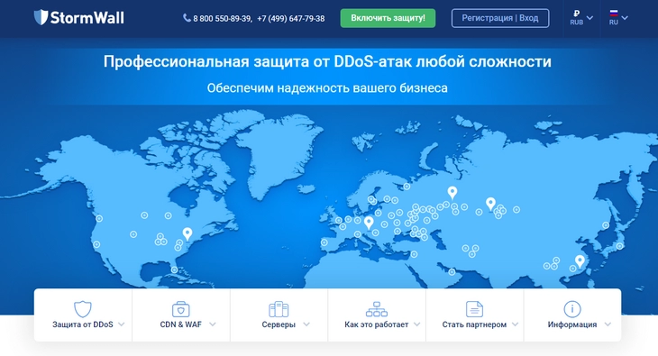Expand the RU language dropdown arrow
The width and height of the screenshot is (658, 356).
(625, 18)
